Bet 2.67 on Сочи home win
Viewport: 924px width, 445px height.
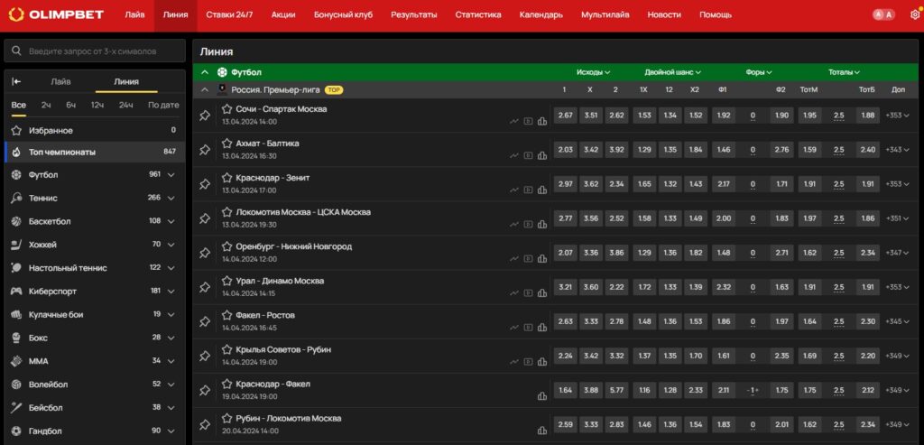565,116
